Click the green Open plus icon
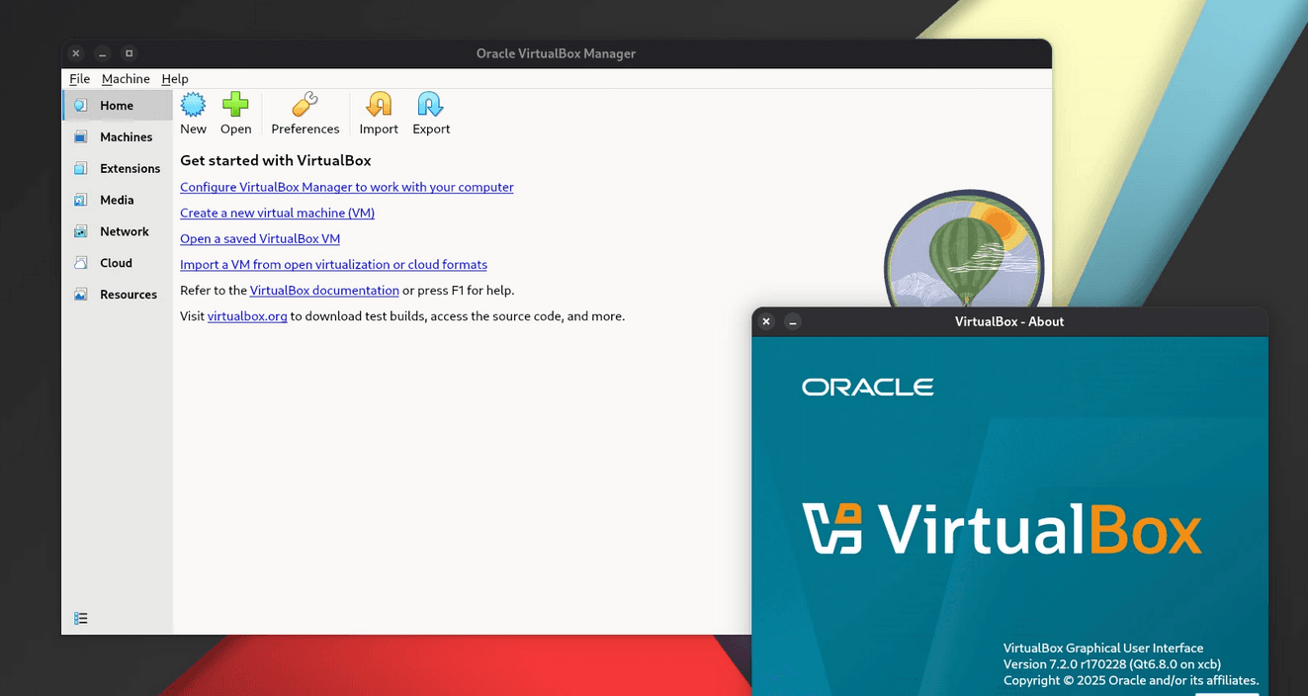 click(235, 105)
